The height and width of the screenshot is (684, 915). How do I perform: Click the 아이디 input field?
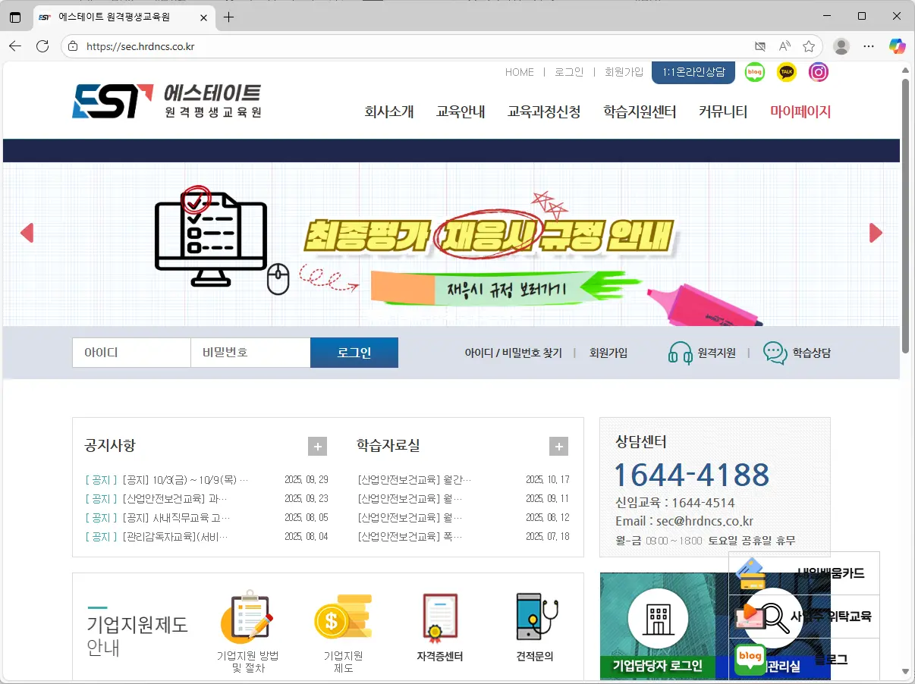pyautogui.click(x=130, y=353)
